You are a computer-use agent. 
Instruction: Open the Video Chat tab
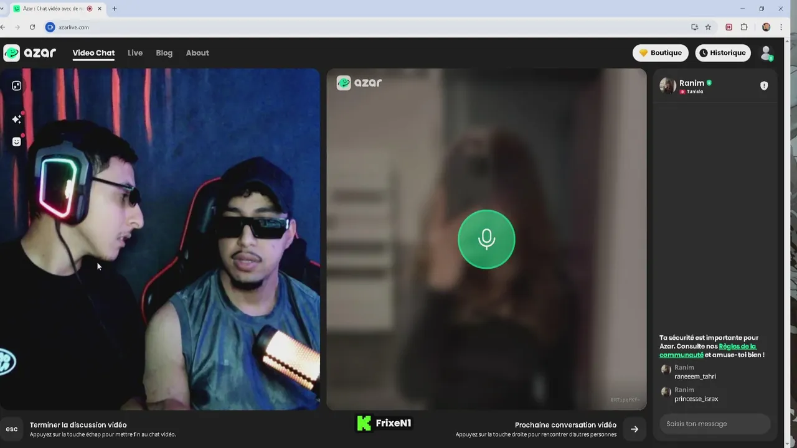[93, 53]
